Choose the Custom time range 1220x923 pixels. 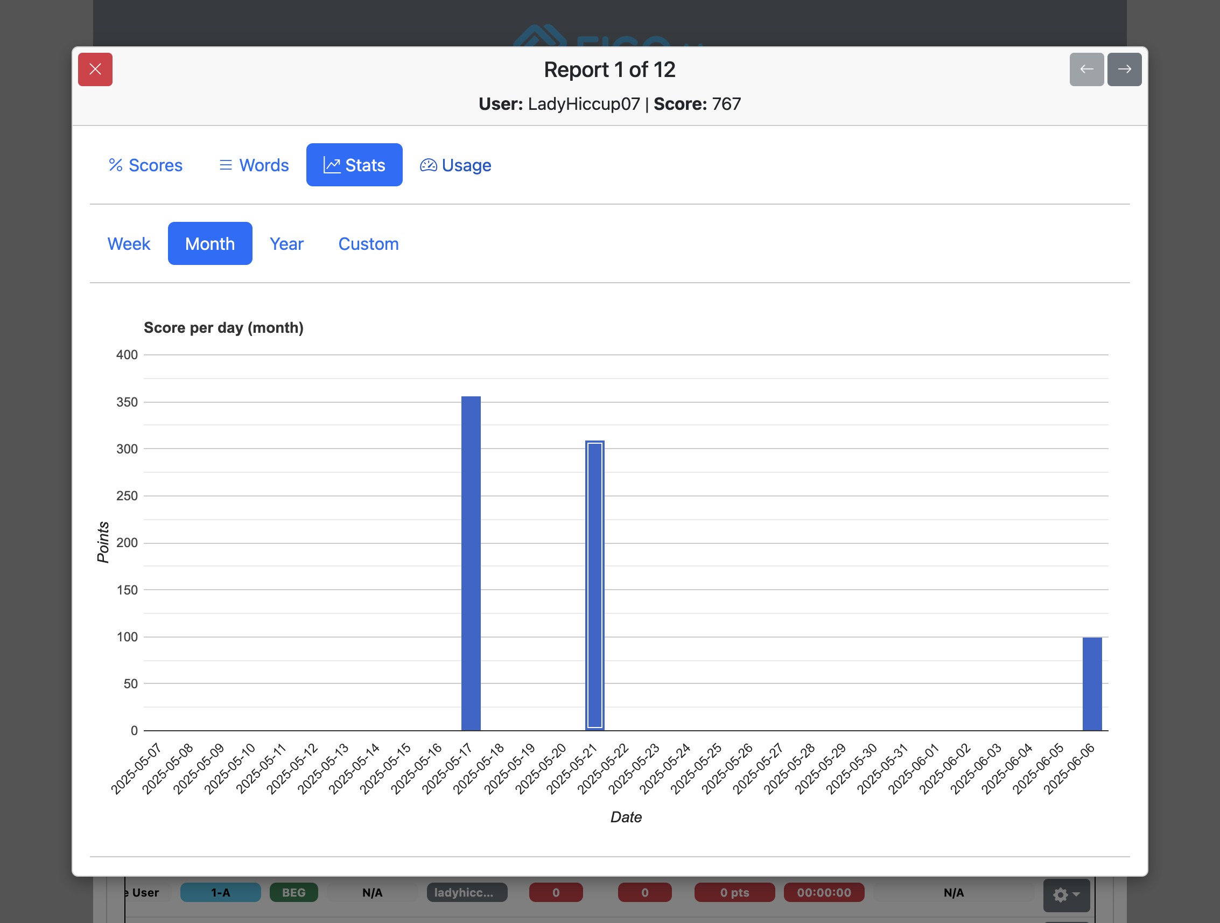(368, 244)
